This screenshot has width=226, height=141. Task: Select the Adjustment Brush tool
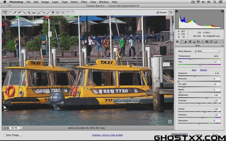48,13
